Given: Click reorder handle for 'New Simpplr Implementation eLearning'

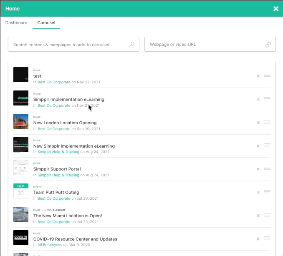Looking at the screenshot, I should (267, 145).
